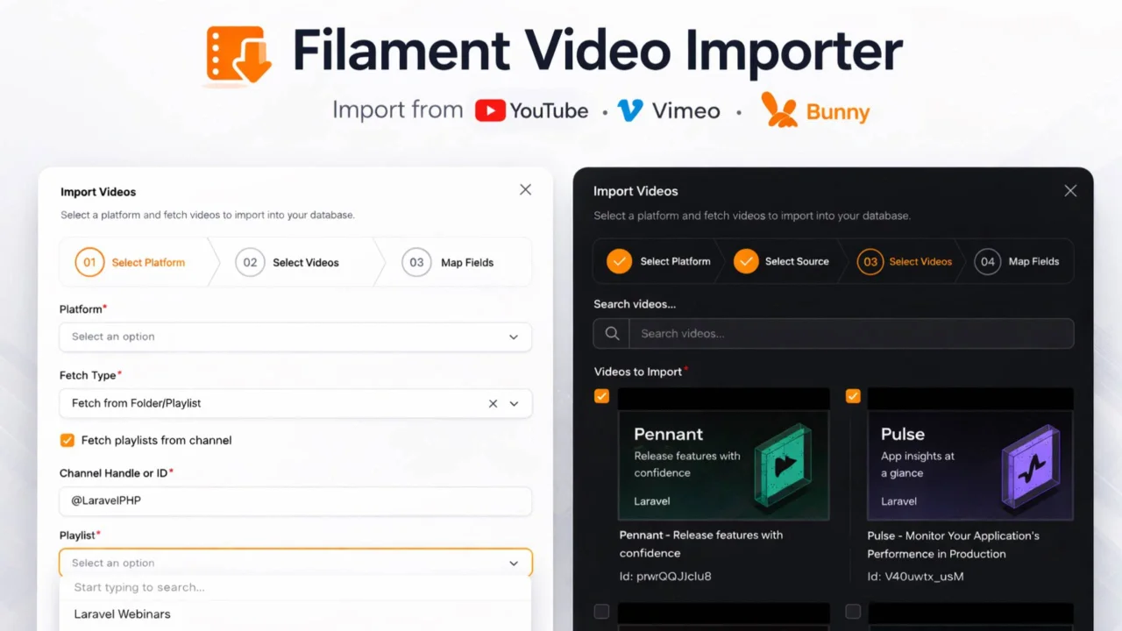Click the Start typing to search box
This screenshot has height=631, width=1122.
click(295, 587)
